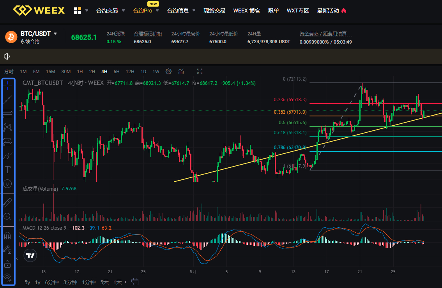Viewport: 442px width, 288px height.
Task: Set date range to 6分钟
Action: point(51,282)
